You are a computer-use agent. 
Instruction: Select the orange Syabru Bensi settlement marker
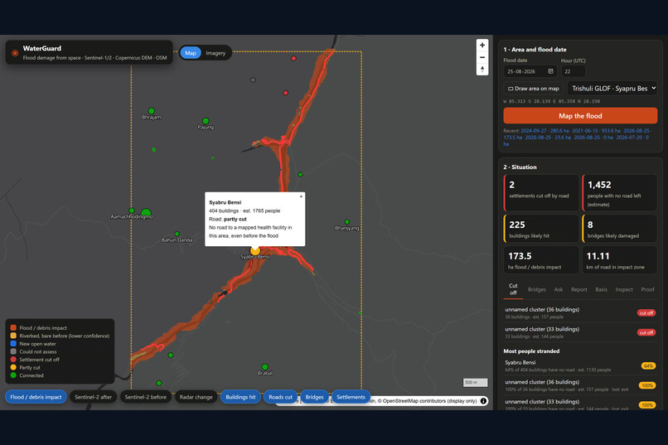pyautogui.click(x=254, y=250)
